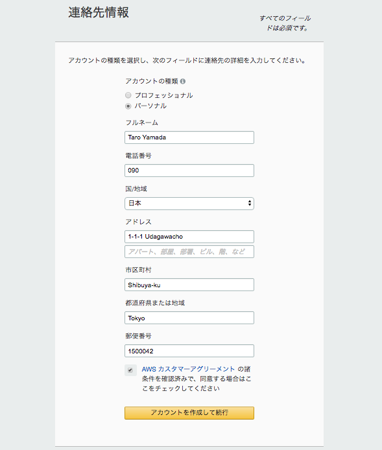This screenshot has width=382, height=450.
Task: Click the empty apartment/building address field
Action: pyautogui.click(x=189, y=252)
